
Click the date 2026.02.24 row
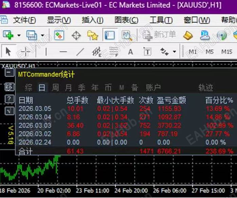point(35,142)
